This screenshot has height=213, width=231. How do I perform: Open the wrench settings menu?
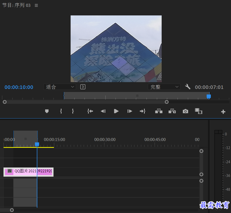pyautogui.click(x=188, y=87)
